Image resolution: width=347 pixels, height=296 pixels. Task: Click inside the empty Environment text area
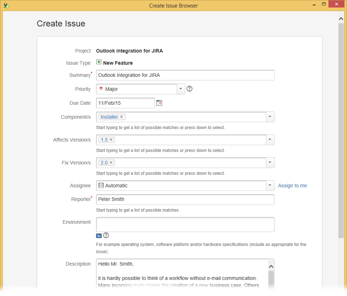(x=185, y=225)
